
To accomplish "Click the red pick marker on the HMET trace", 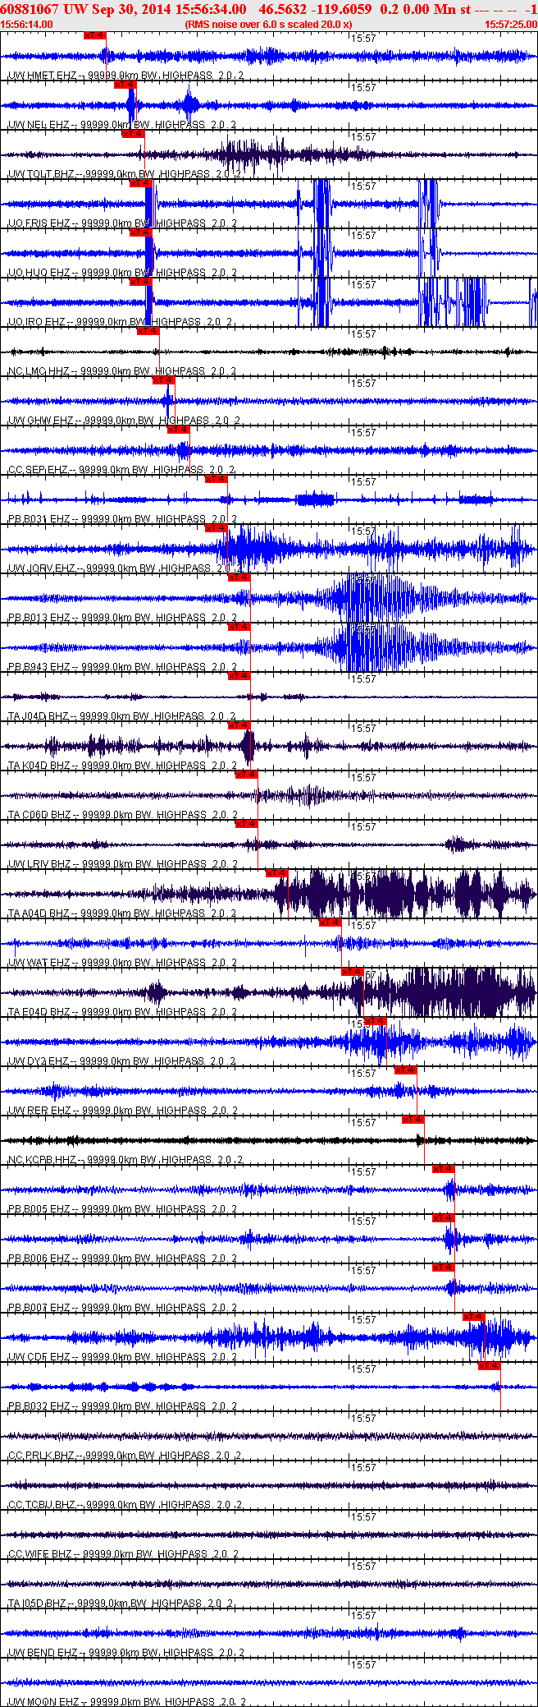I will tap(95, 35).
